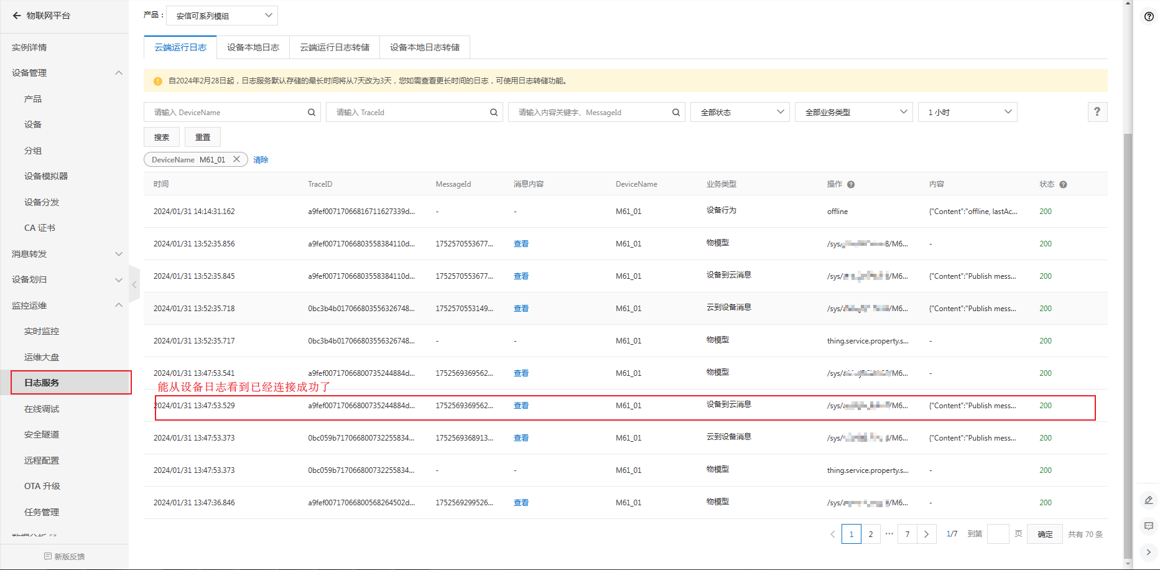Screen dimensions: 1160x570
Task: Click 确定 to jump to page
Action: [x=1045, y=534]
